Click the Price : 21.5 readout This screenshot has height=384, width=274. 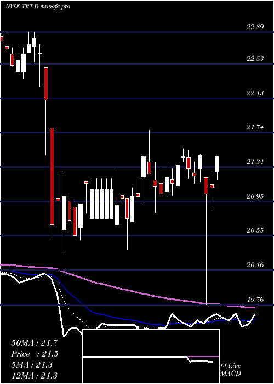(x=35, y=354)
